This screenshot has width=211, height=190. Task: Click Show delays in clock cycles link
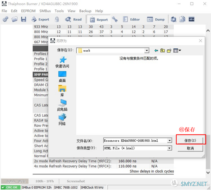pos(152,171)
